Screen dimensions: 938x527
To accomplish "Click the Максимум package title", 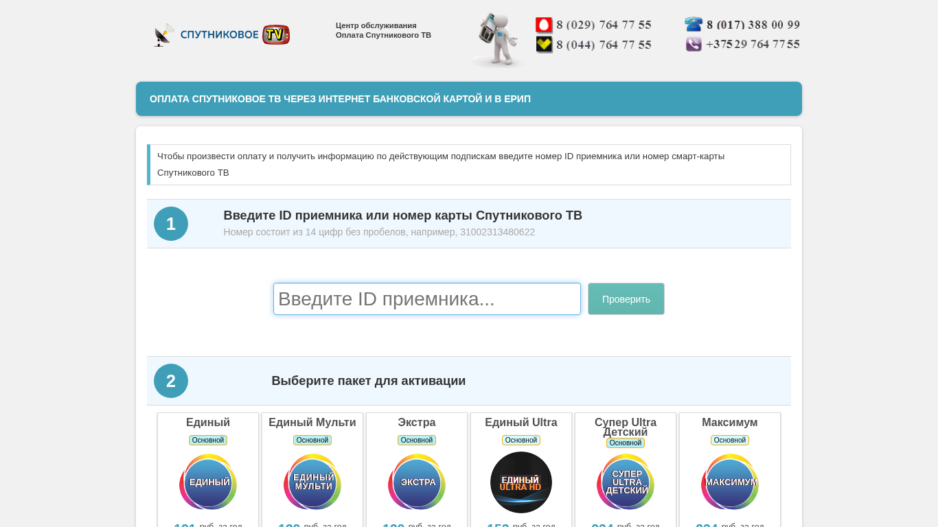I will point(730,423).
